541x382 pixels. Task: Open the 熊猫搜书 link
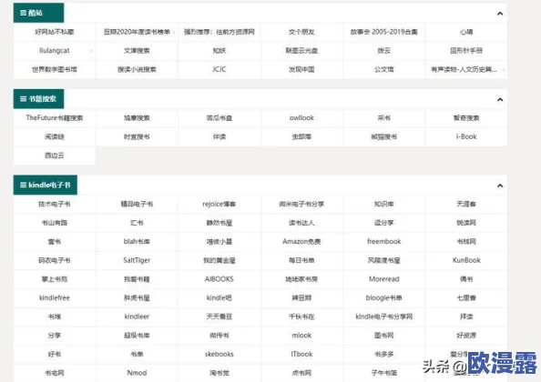384,136
